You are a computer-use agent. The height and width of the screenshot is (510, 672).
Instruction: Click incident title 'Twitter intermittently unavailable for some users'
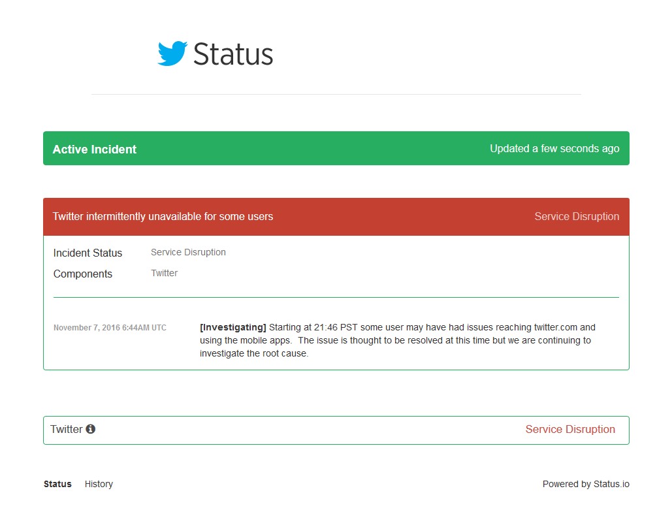(x=163, y=216)
